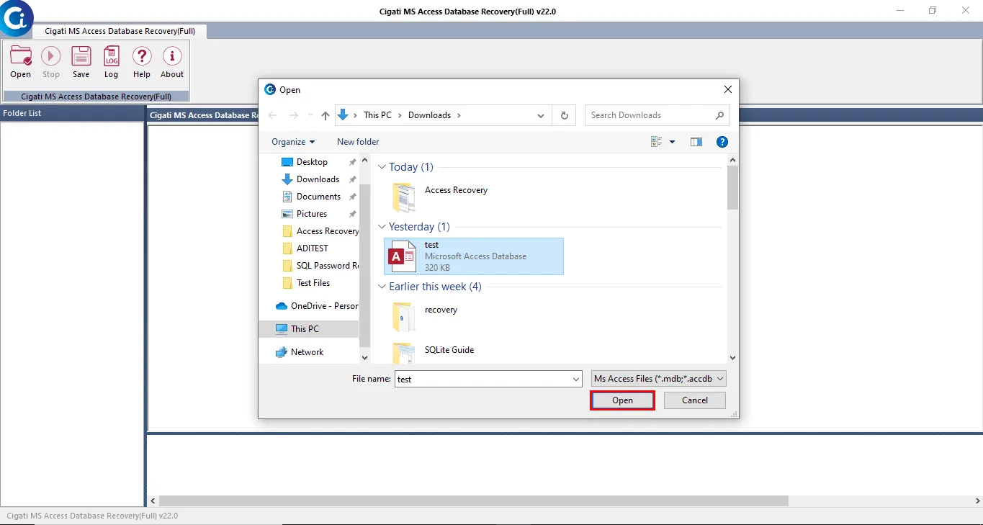
Task: Click the File name input field
Action: click(482, 379)
